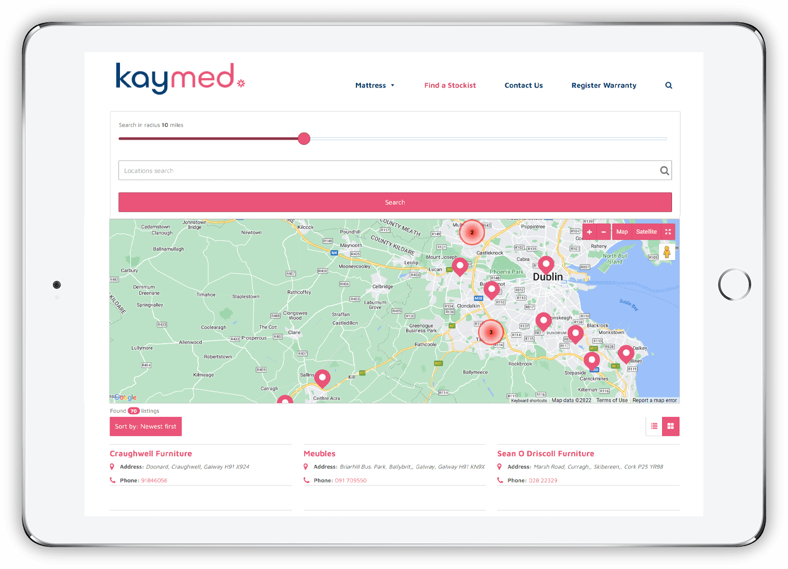Image resolution: width=788 pixels, height=569 pixels.
Task: Click the 70 listings count badge
Action: tap(133, 411)
